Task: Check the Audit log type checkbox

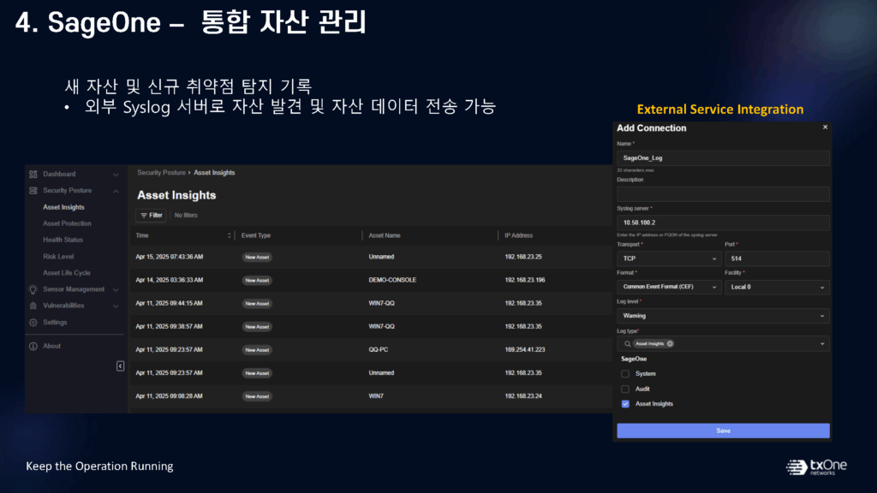Action: [x=625, y=389]
